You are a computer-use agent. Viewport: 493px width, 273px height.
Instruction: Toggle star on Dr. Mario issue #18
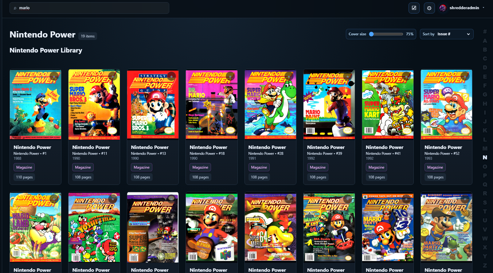230,76
